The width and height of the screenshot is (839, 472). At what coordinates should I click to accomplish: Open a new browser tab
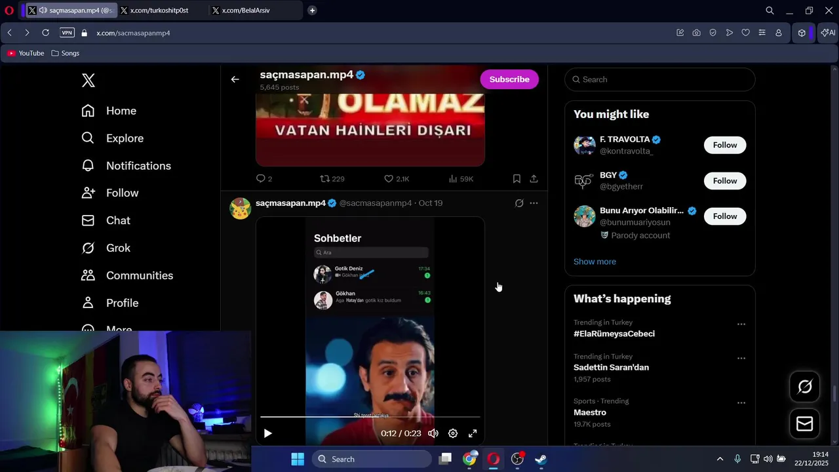pos(312,10)
